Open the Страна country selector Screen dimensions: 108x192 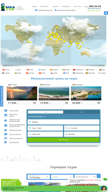[x=62, y=177]
